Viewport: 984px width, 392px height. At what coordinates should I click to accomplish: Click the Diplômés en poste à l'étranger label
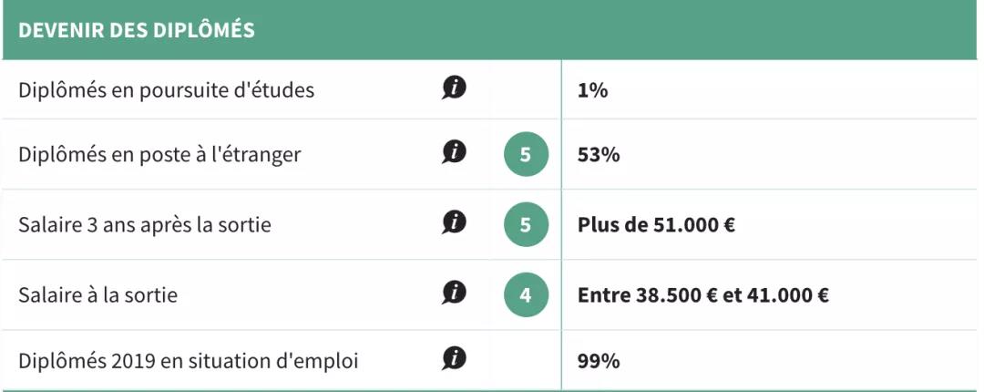[159, 155]
